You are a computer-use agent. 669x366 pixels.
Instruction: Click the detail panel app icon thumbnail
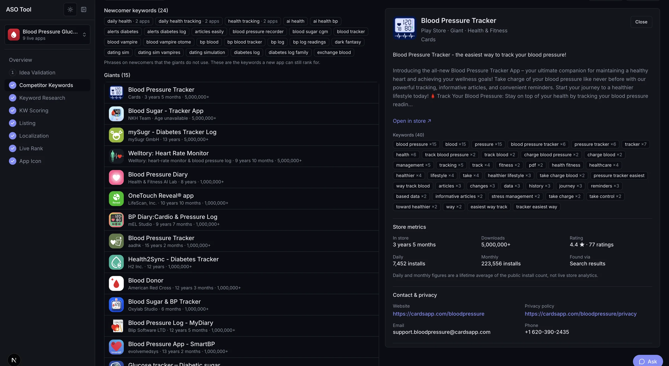coord(404,28)
